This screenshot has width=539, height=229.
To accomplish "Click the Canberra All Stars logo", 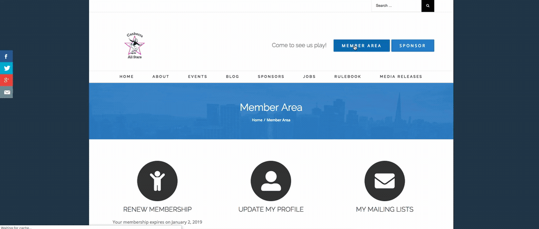I will click(134, 46).
